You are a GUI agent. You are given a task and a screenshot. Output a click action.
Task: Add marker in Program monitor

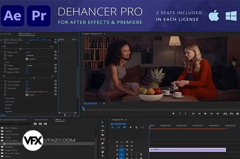click(173, 114)
